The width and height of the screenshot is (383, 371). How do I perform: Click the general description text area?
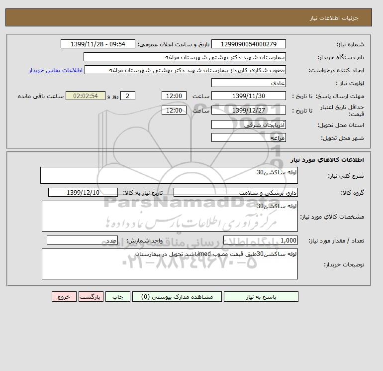tap(169, 175)
